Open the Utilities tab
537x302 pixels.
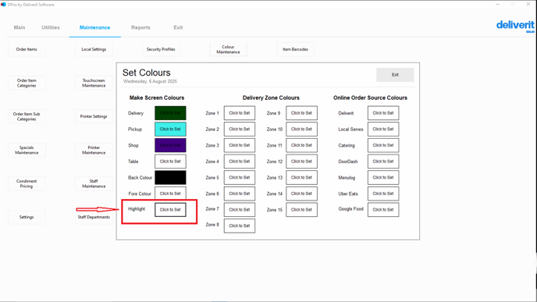tap(51, 27)
